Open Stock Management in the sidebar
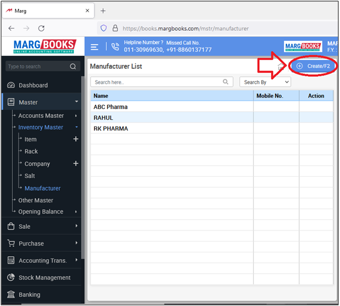The height and width of the screenshot is (306, 340). (x=44, y=277)
